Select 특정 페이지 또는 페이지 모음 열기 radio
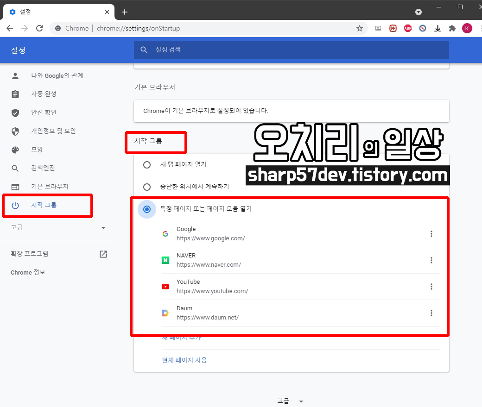Viewport: 482px width, 407px height. [147, 209]
